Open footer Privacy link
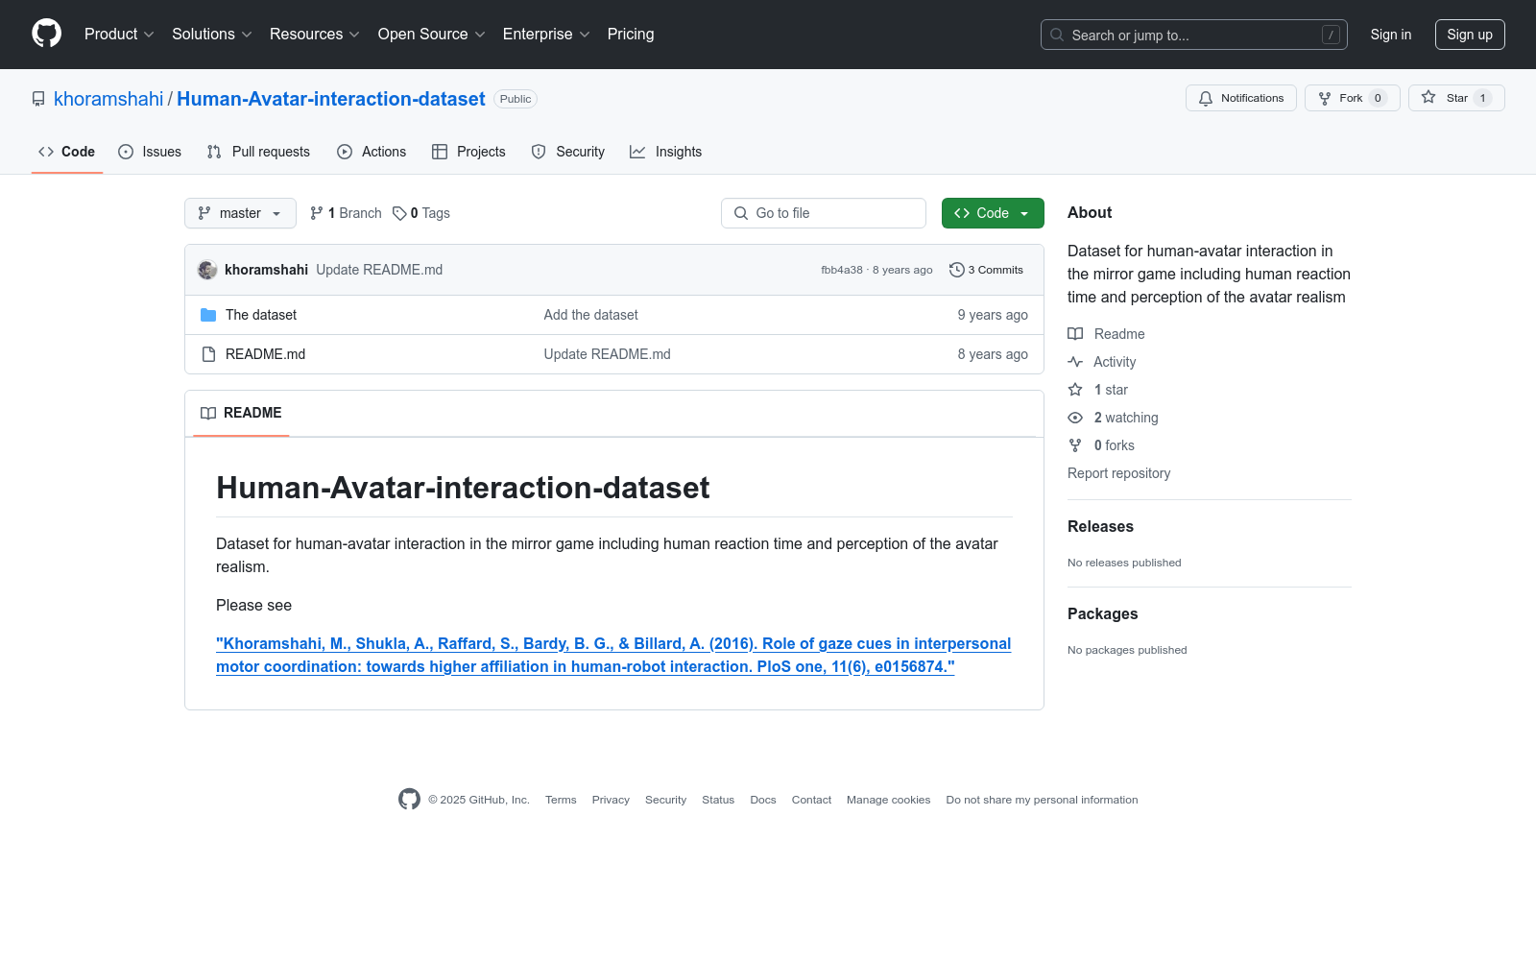 [611, 800]
